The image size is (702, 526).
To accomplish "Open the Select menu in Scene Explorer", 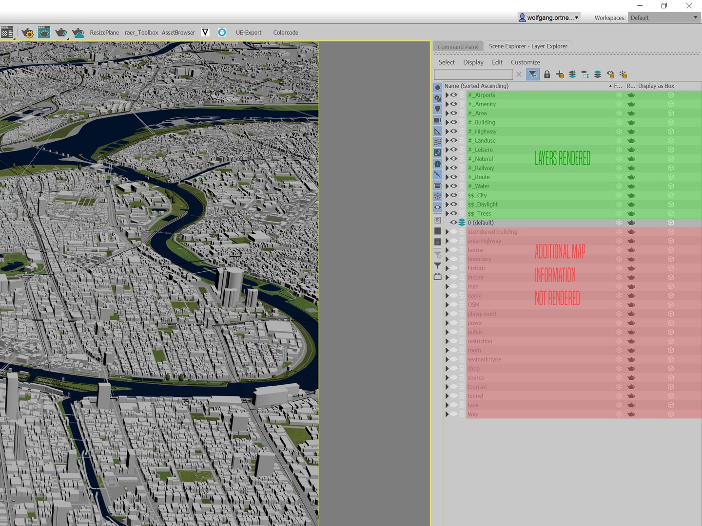I will coord(447,62).
